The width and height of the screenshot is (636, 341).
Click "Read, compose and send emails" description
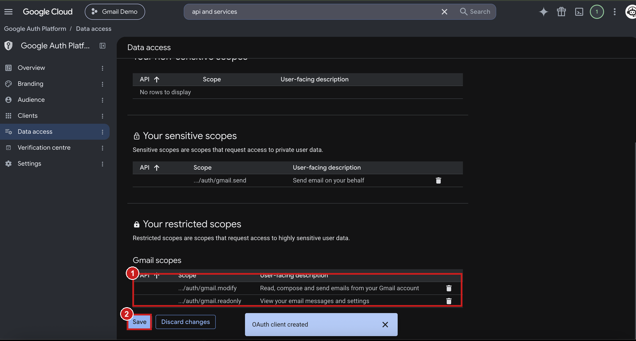coord(340,288)
